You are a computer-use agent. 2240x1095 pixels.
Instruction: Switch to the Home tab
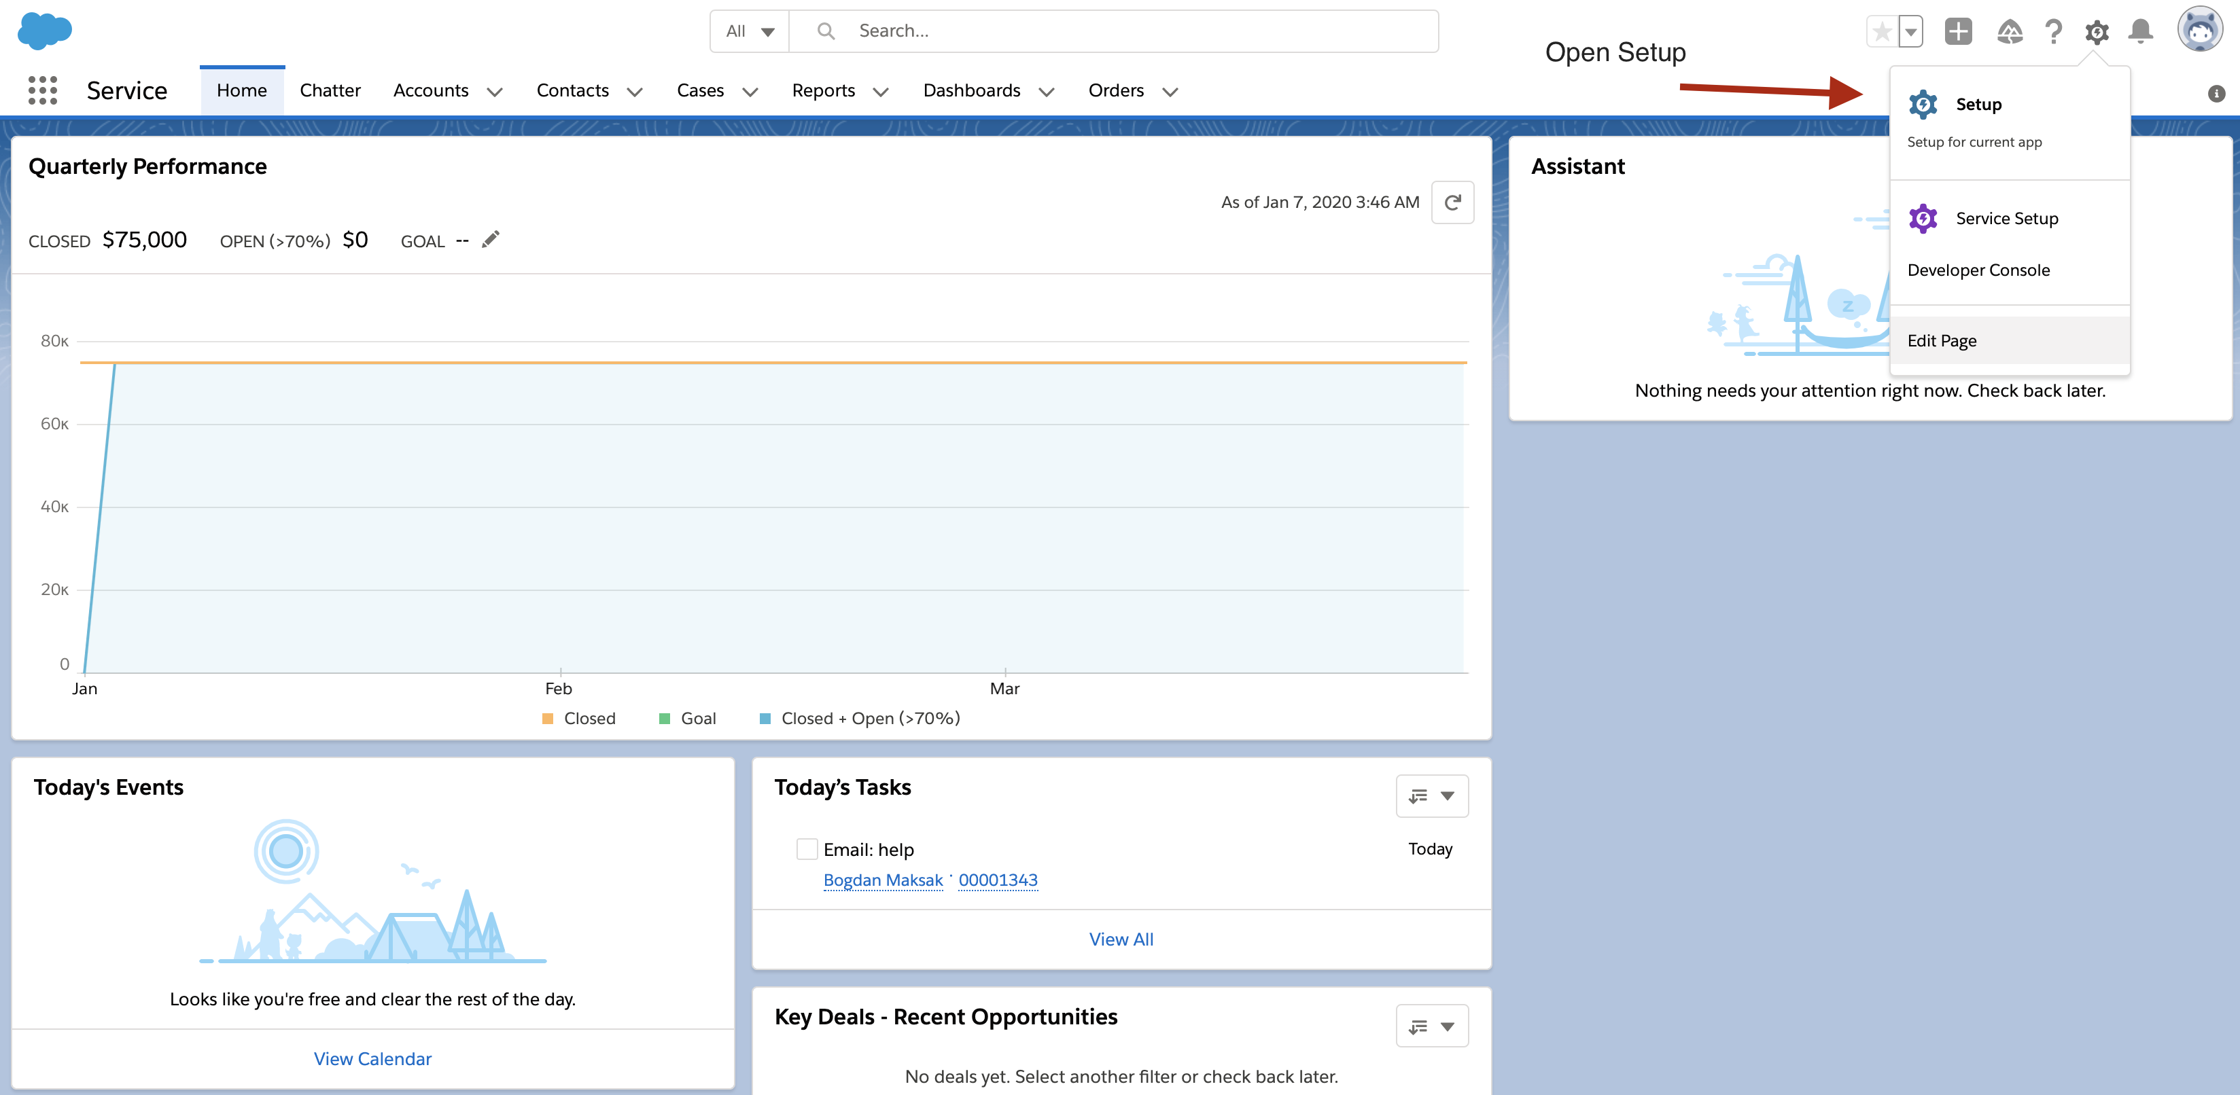tap(242, 90)
